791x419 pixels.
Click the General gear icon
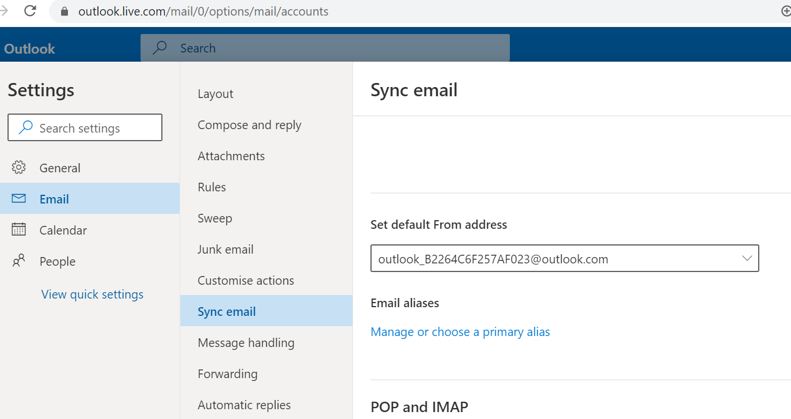18,168
